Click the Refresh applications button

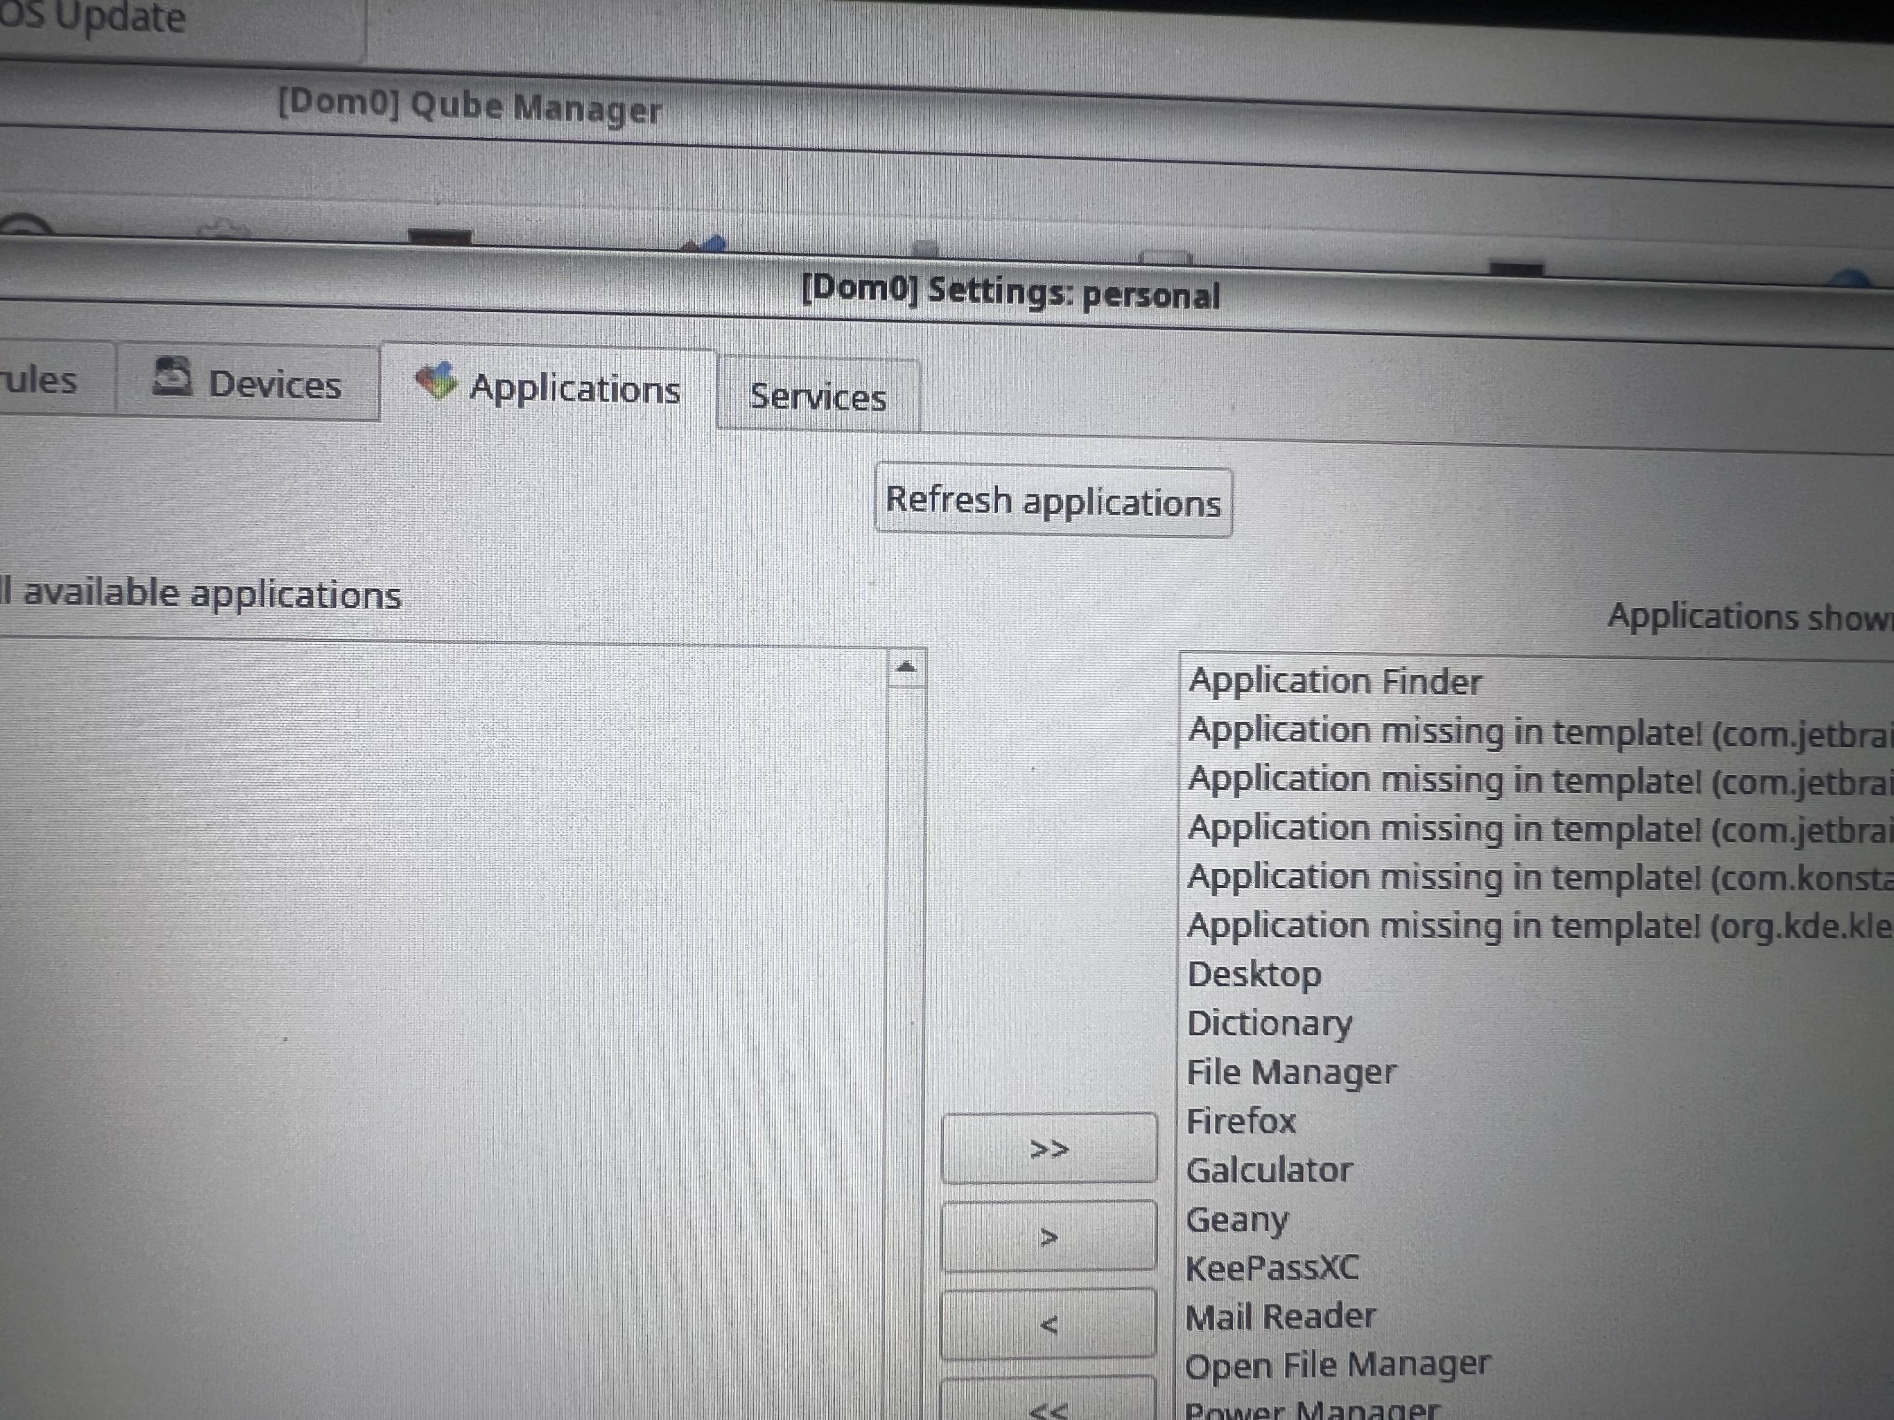(1052, 502)
